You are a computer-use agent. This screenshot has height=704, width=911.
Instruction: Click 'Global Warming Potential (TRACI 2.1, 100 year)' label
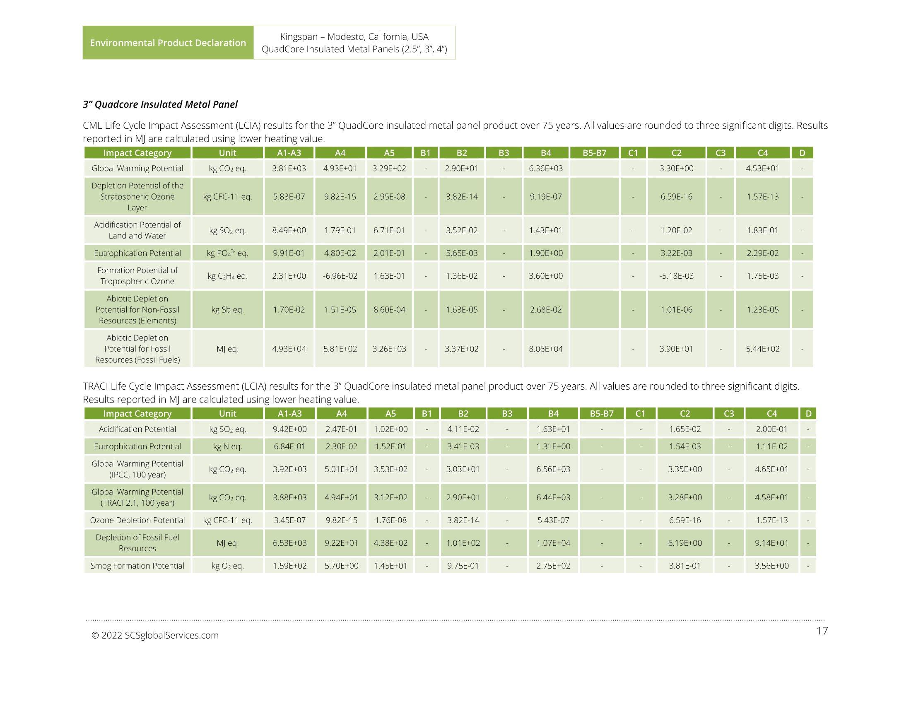pos(137,497)
